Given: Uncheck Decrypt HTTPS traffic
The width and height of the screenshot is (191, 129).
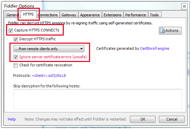Looking at the screenshot, I should click(x=16, y=39).
